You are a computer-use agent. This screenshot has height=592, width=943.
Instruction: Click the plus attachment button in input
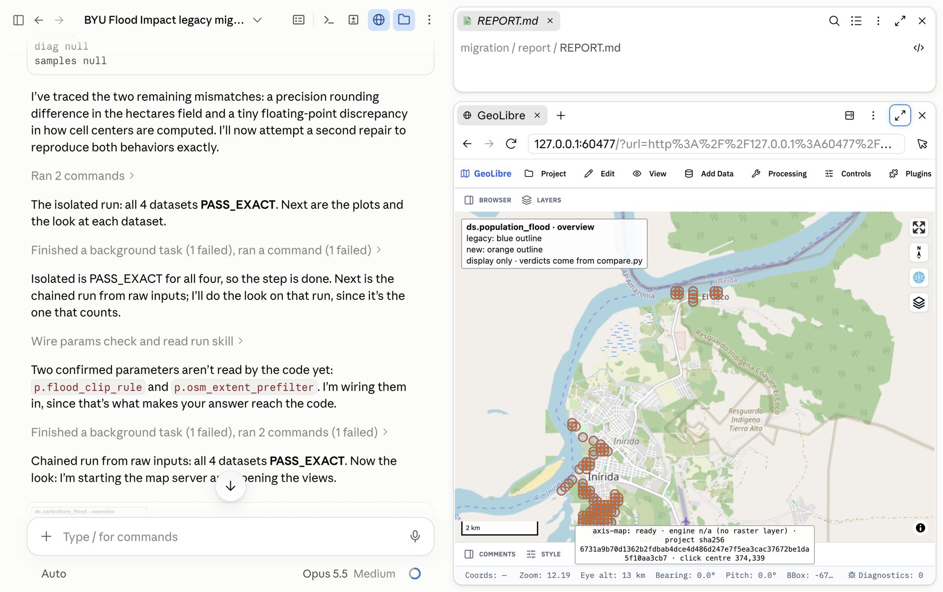pyautogui.click(x=46, y=537)
